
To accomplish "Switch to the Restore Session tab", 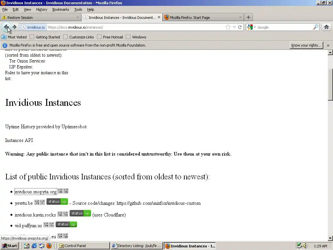I will 40,18.
